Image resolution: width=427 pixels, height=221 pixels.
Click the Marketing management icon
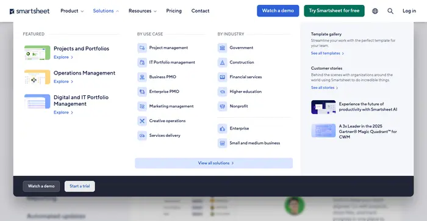(x=142, y=106)
